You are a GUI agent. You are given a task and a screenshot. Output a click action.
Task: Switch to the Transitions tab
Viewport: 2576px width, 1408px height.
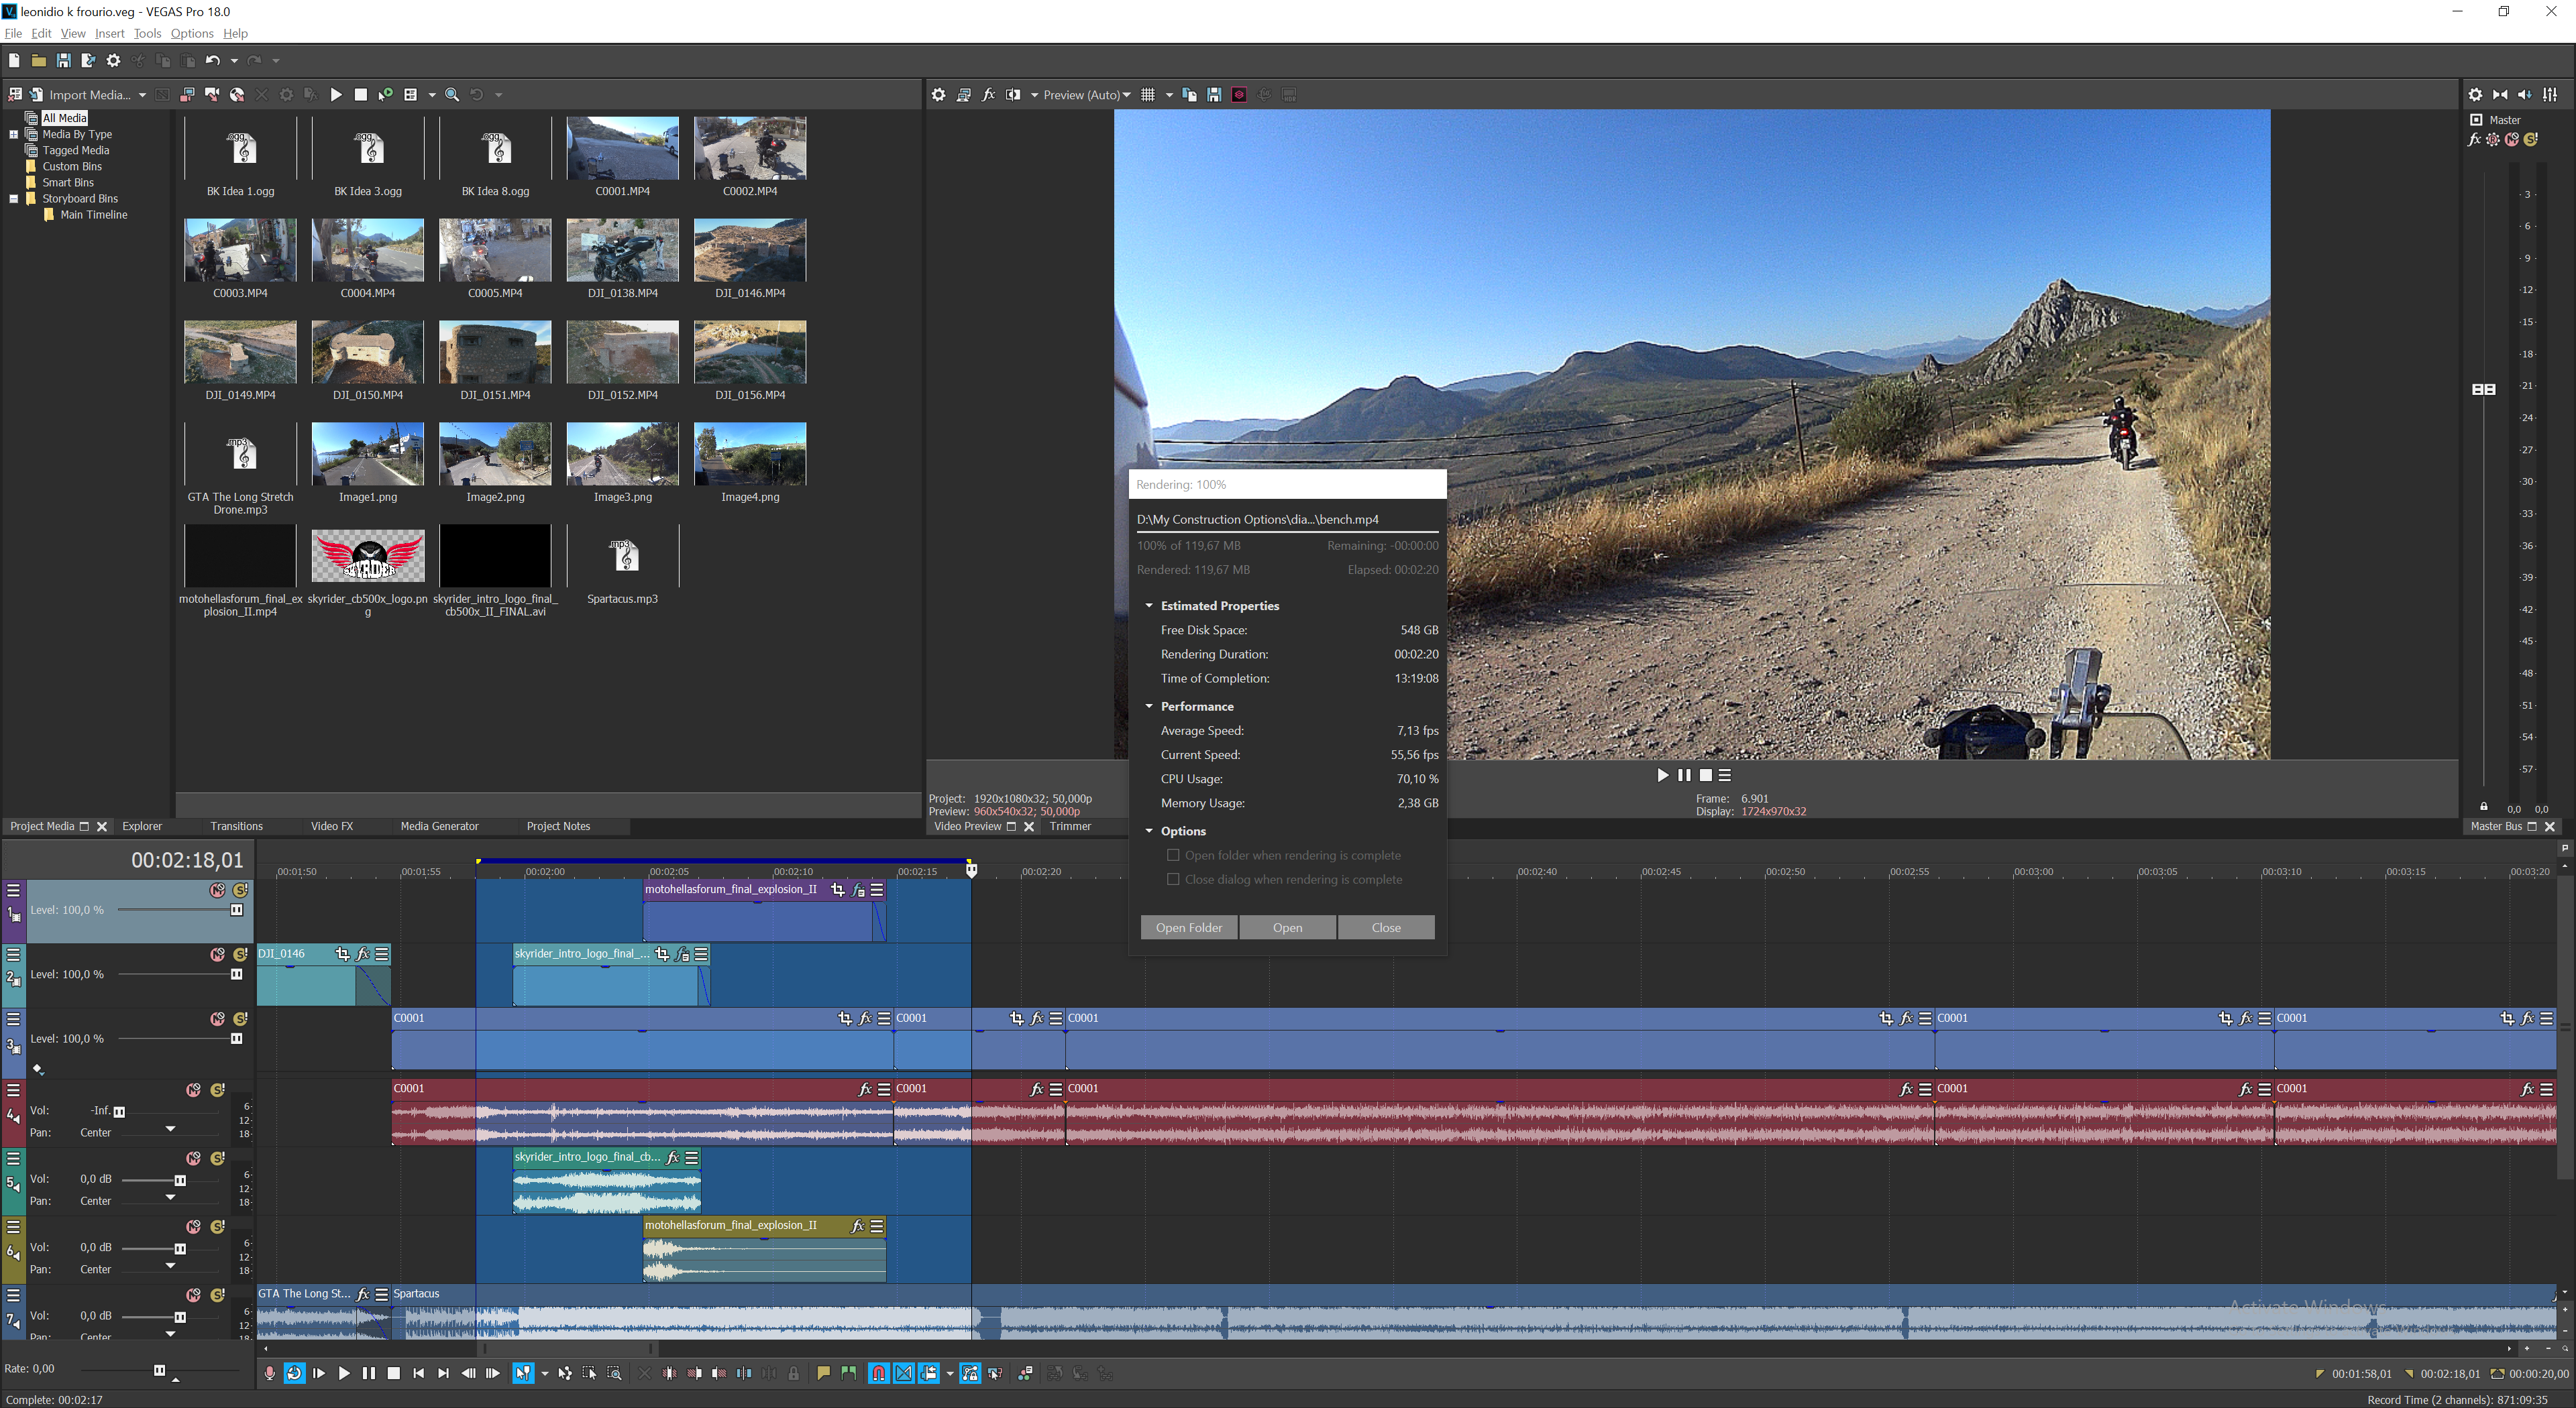tap(236, 827)
